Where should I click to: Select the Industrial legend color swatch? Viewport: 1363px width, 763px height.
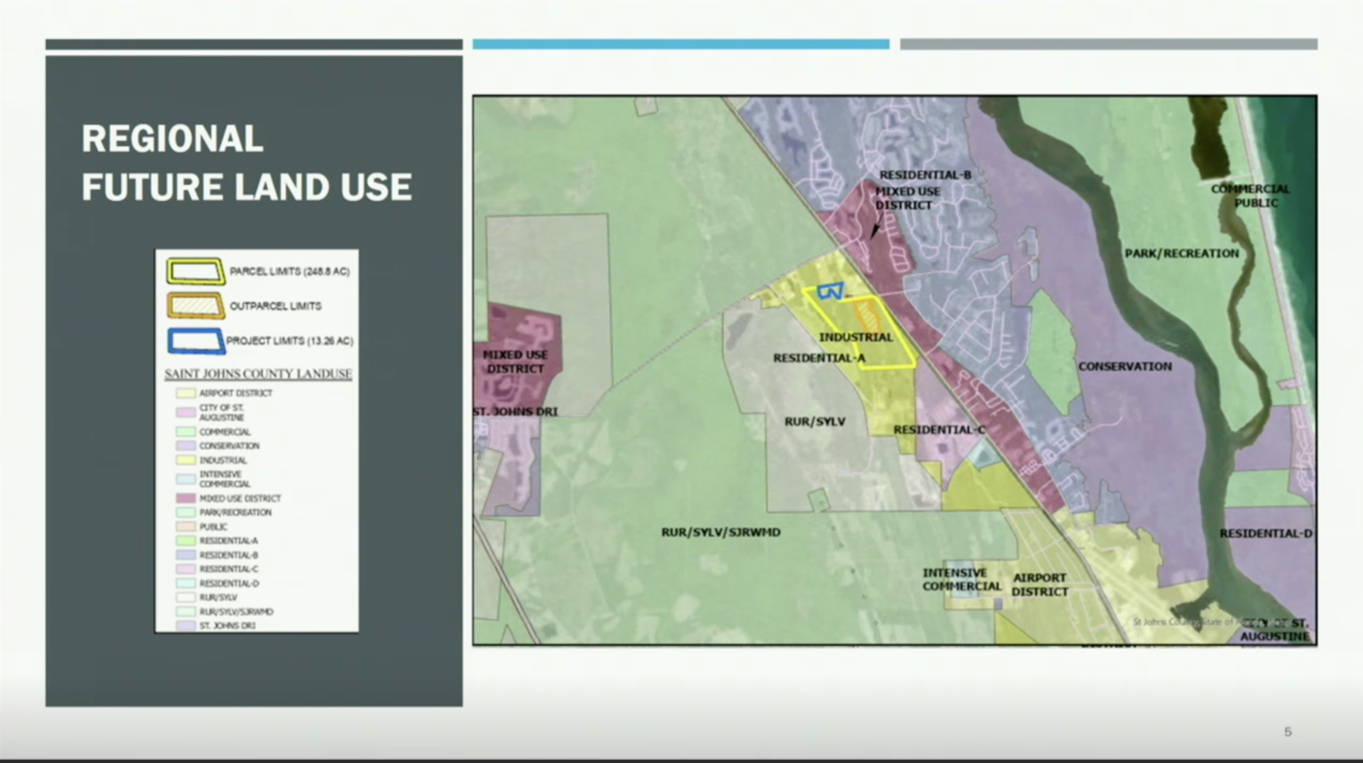click(x=186, y=460)
